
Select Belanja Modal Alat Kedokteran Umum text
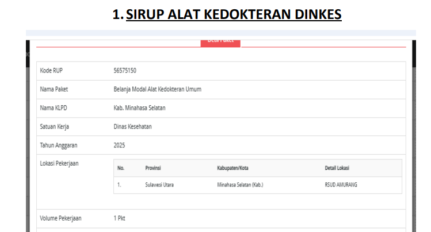[158, 89]
